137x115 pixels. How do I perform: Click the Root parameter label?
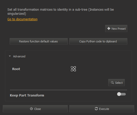click(x=16, y=69)
